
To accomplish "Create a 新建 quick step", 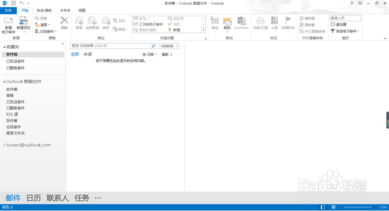I will tap(174, 30).
